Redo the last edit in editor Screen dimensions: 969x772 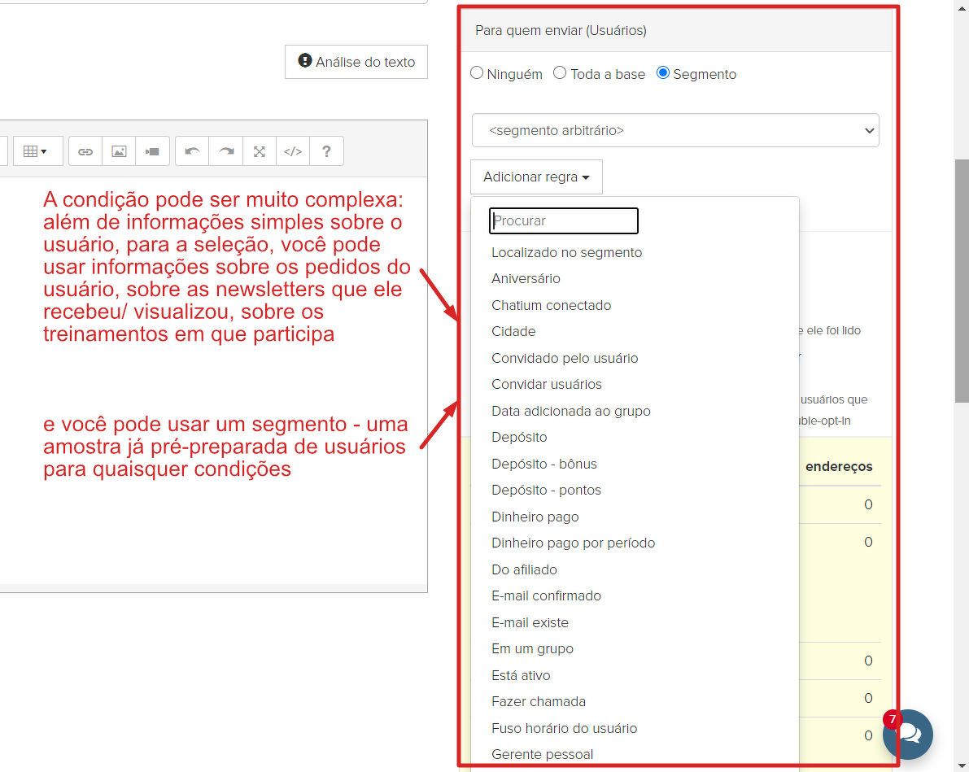click(x=226, y=151)
